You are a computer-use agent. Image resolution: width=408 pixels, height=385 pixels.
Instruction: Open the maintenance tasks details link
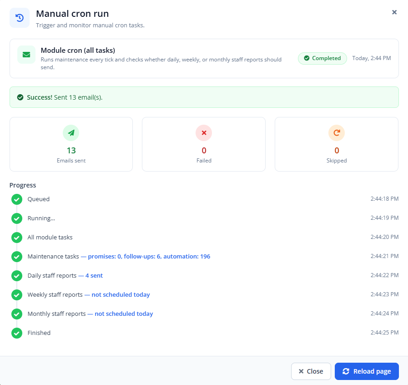pos(149,256)
